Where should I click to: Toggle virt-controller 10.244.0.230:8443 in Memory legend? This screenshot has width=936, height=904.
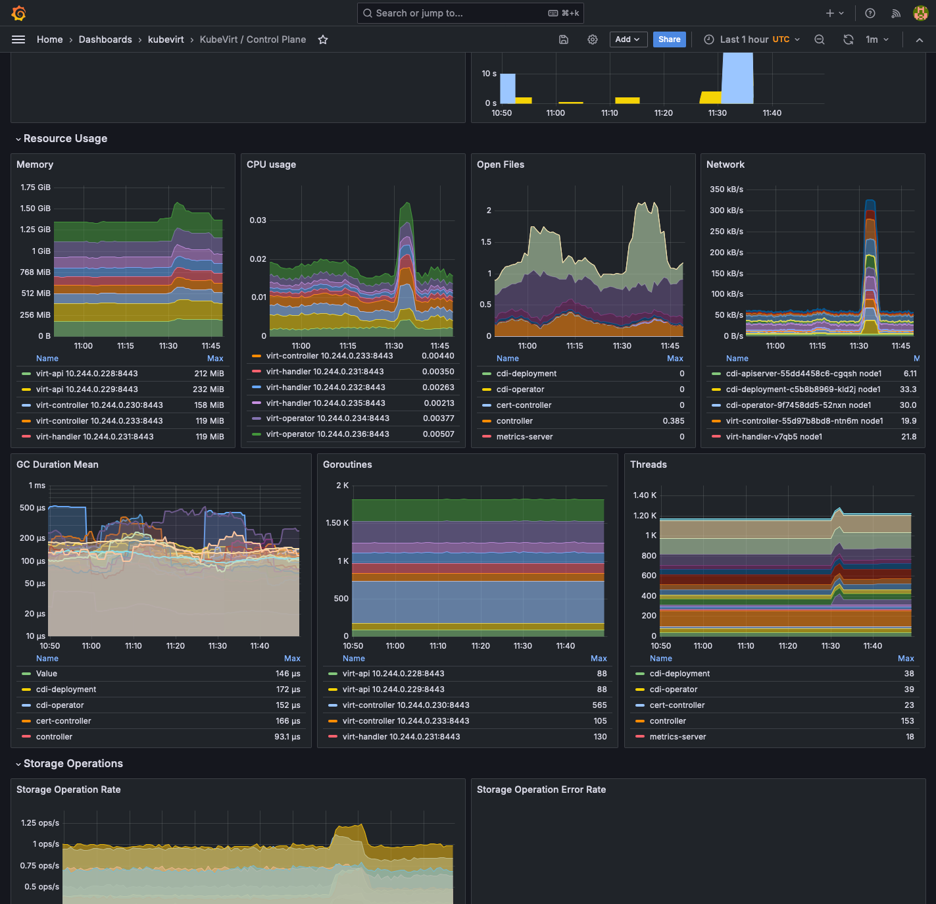point(99,405)
